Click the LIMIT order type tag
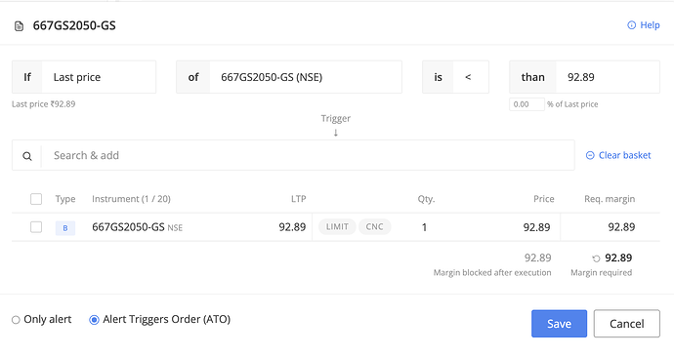The height and width of the screenshot is (356, 674). (337, 226)
